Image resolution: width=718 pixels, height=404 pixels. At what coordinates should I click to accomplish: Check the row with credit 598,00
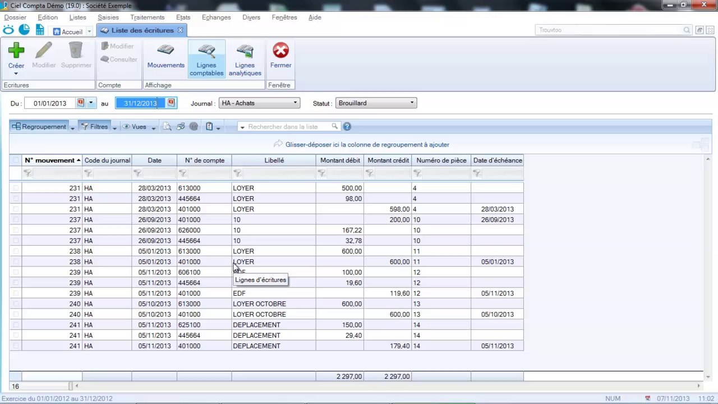pyautogui.click(x=16, y=209)
